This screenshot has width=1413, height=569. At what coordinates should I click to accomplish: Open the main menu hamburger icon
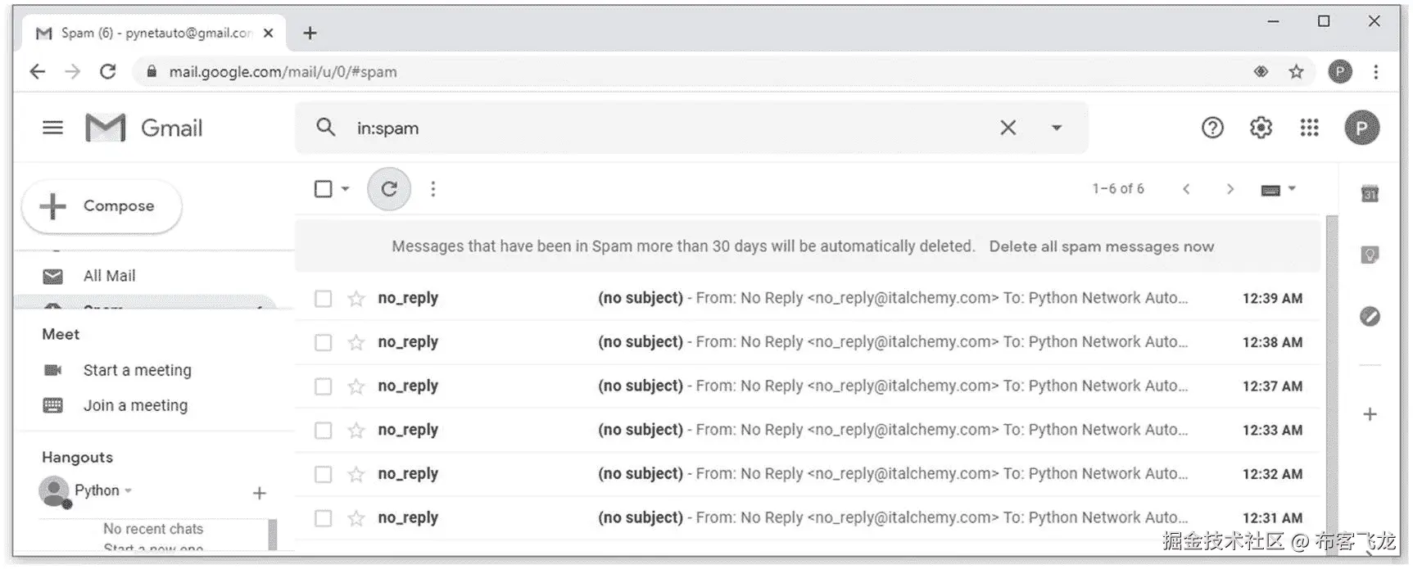[x=52, y=128]
